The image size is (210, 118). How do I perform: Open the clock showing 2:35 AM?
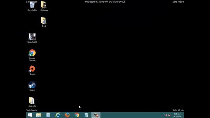[x=177, y=115]
